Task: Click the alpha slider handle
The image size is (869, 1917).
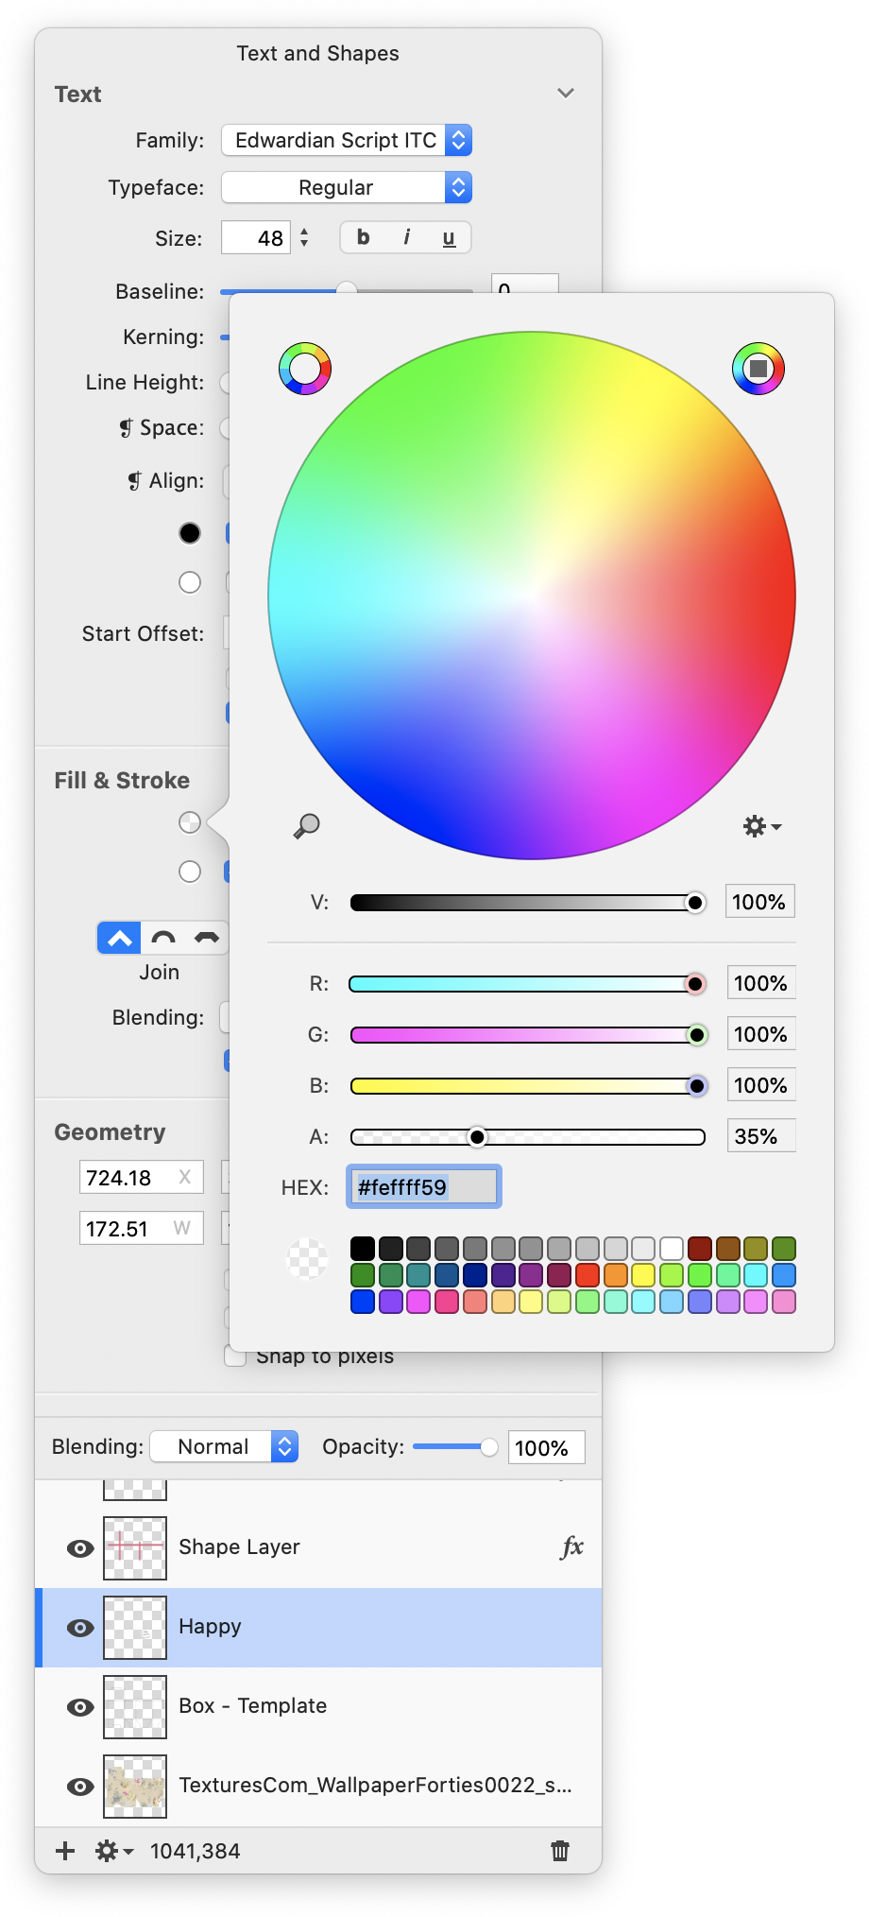Action: pos(478,1136)
